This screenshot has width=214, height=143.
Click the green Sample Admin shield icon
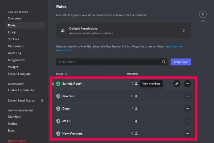[58, 84]
